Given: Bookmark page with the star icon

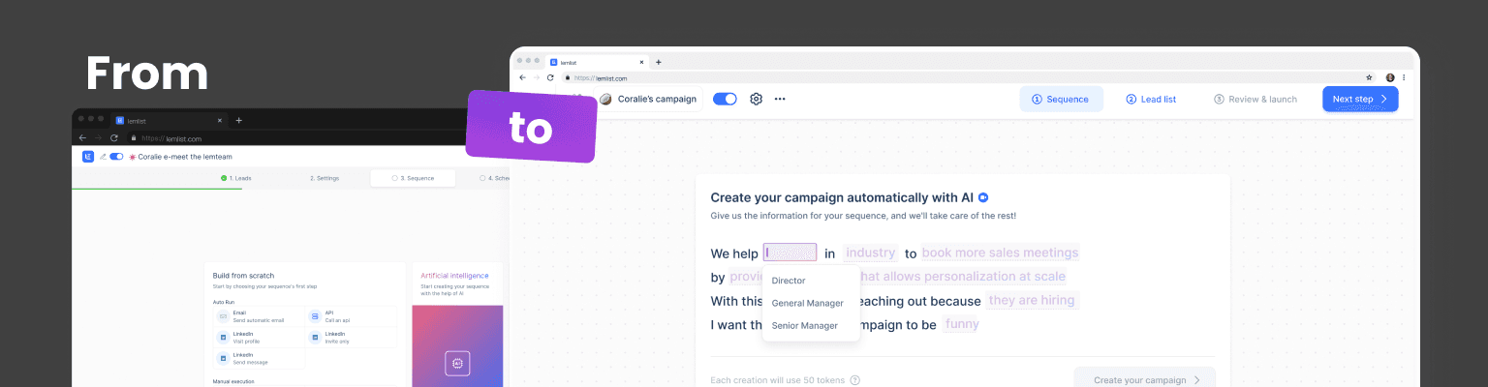Looking at the screenshot, I should coord(1369,77).
